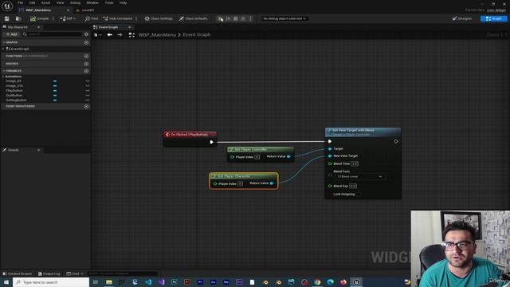510x287 pixels.
Task: Add a new function with plus icon
Action: tap(86, 56)
